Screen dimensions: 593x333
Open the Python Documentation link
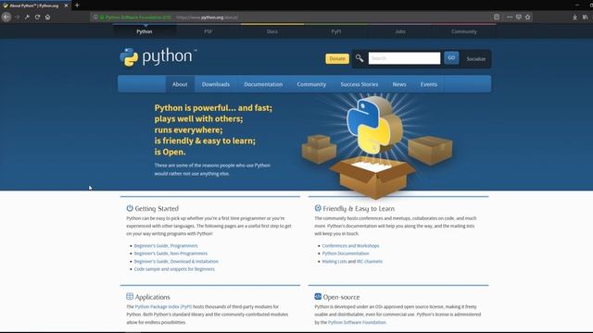point(346,253)
